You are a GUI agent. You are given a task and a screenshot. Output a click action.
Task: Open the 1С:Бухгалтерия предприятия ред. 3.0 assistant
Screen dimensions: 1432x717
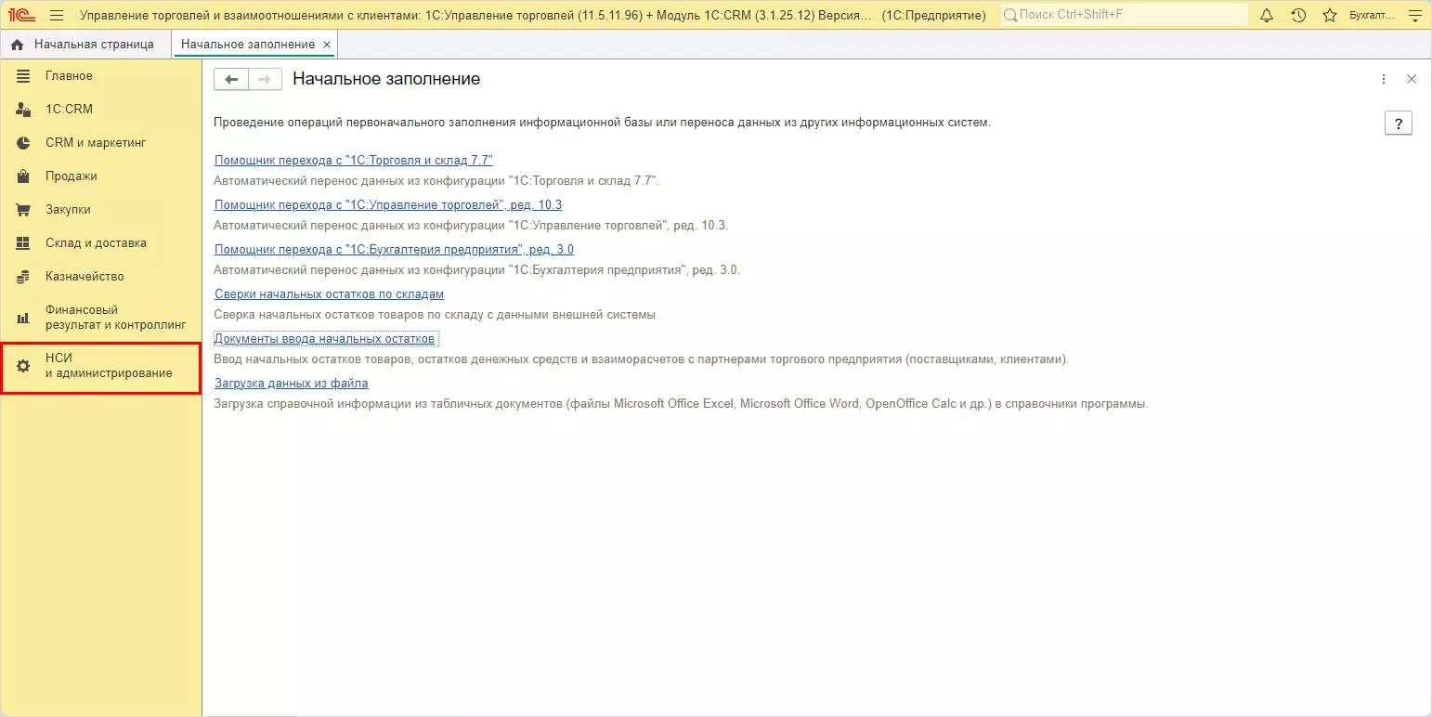[x=394, y=249]
